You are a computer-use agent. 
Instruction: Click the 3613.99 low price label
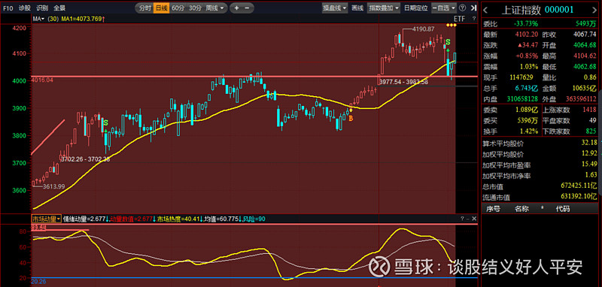coord(53,186)
